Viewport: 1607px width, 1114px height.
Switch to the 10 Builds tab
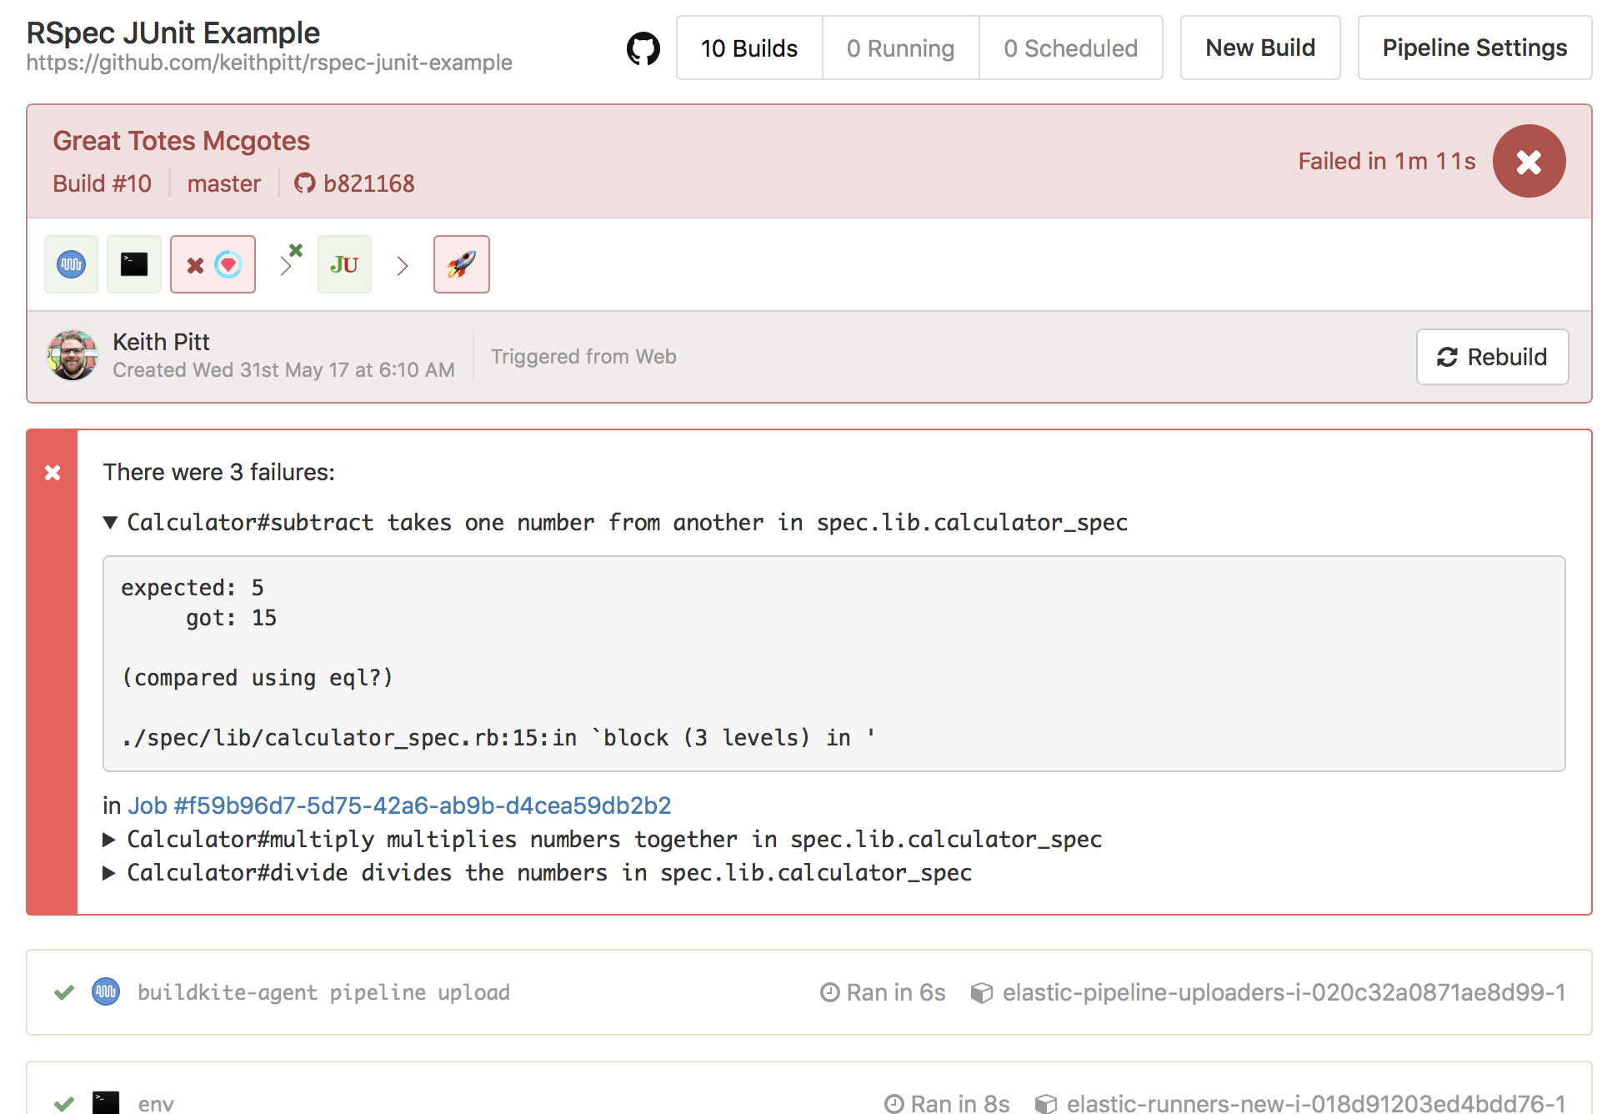pos(748,48)
